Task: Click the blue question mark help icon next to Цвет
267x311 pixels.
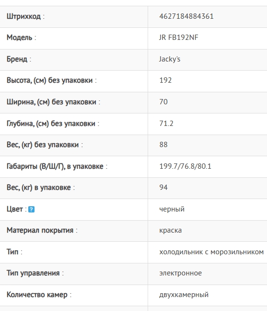Action: (32, 209)
